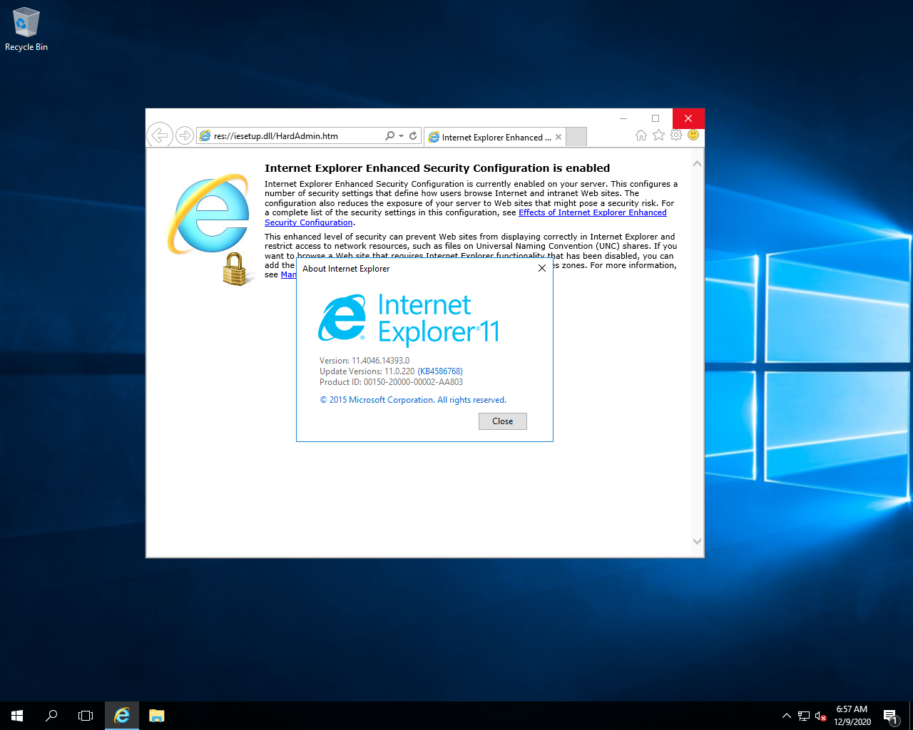
Task: Click the Microsoft Corporation copyright link
Action: coord(413,400)
